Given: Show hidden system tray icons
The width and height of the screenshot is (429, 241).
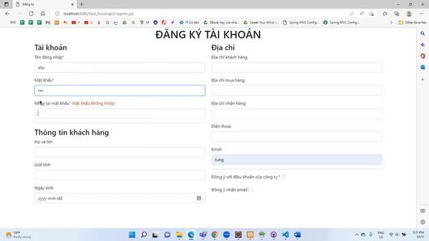Looking at the screenshot, I should [x=357, y=235].
